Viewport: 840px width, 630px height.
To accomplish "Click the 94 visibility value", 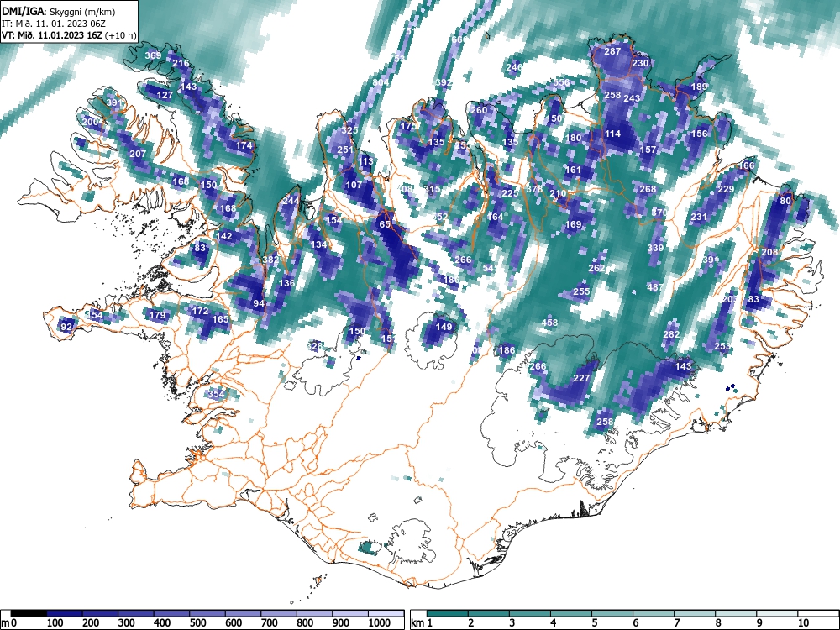I will click(x=259, y=304).
